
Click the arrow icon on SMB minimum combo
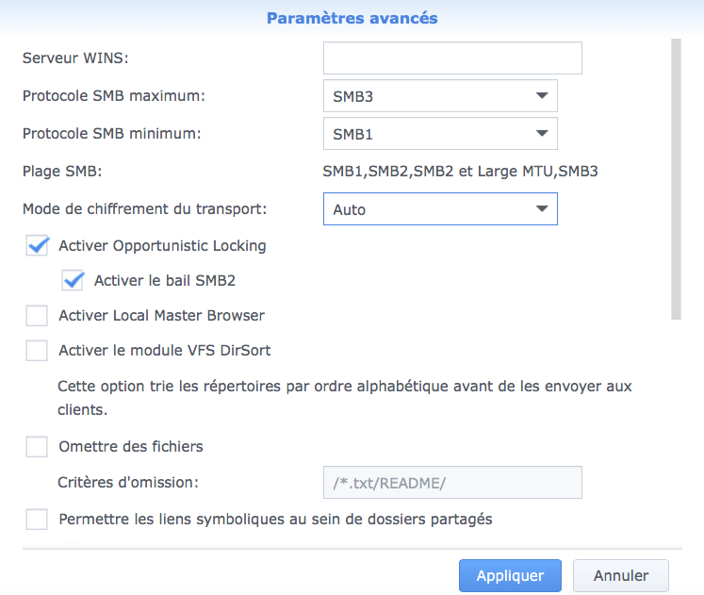tap(542, 133)
